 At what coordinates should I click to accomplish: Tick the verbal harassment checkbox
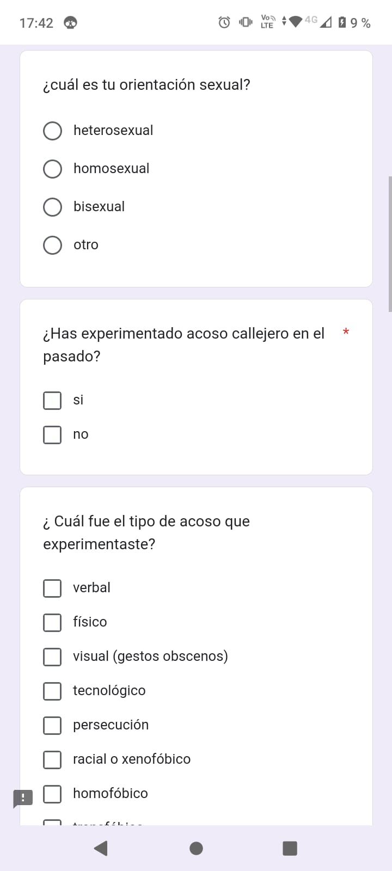click(x=52, y=588)
